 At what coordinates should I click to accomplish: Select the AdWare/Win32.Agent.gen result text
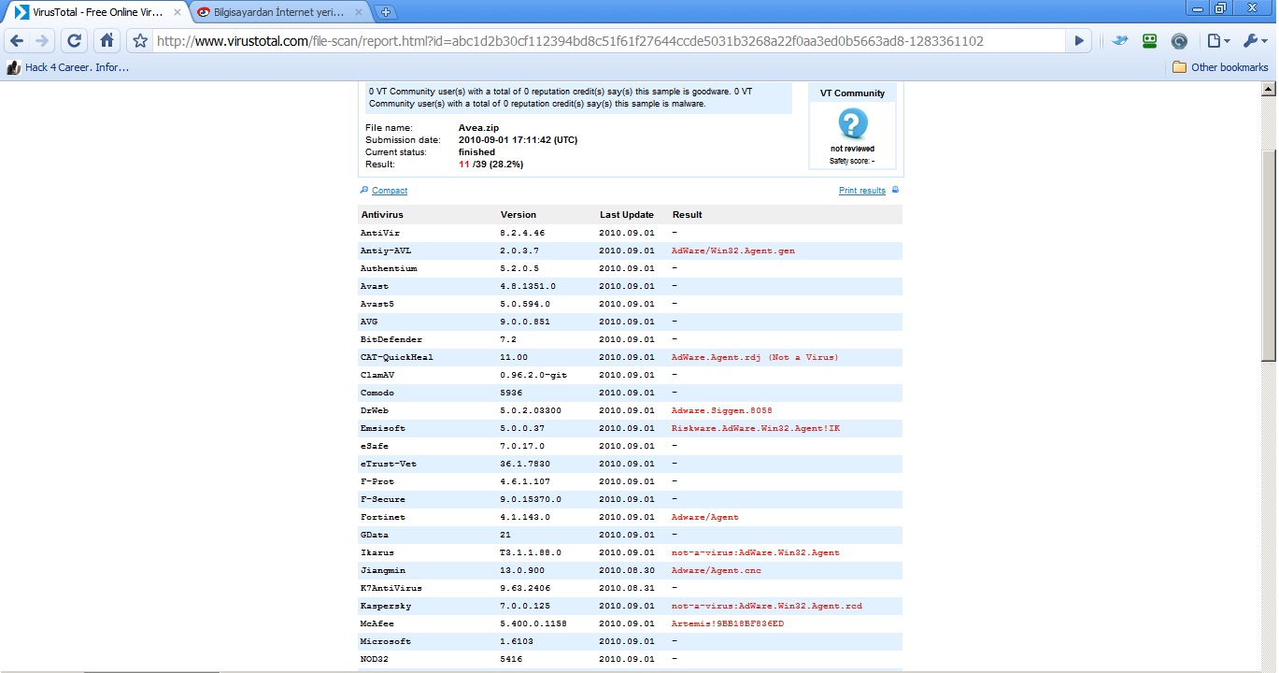point(733,251)
